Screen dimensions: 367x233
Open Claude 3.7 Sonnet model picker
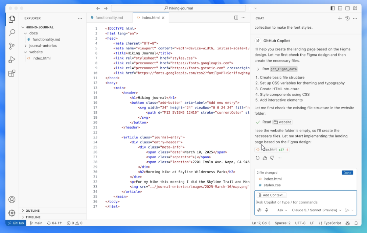(x=317, y=210)
